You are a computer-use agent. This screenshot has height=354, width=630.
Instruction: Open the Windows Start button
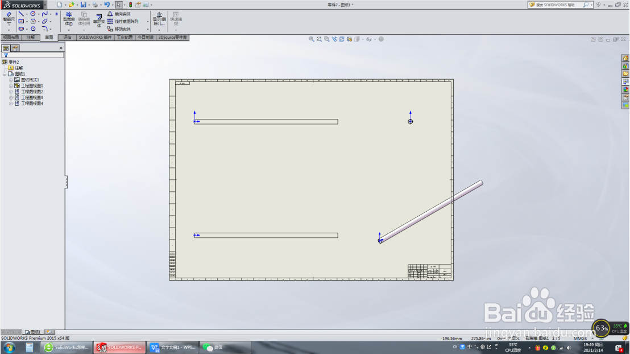click(9, 348)
